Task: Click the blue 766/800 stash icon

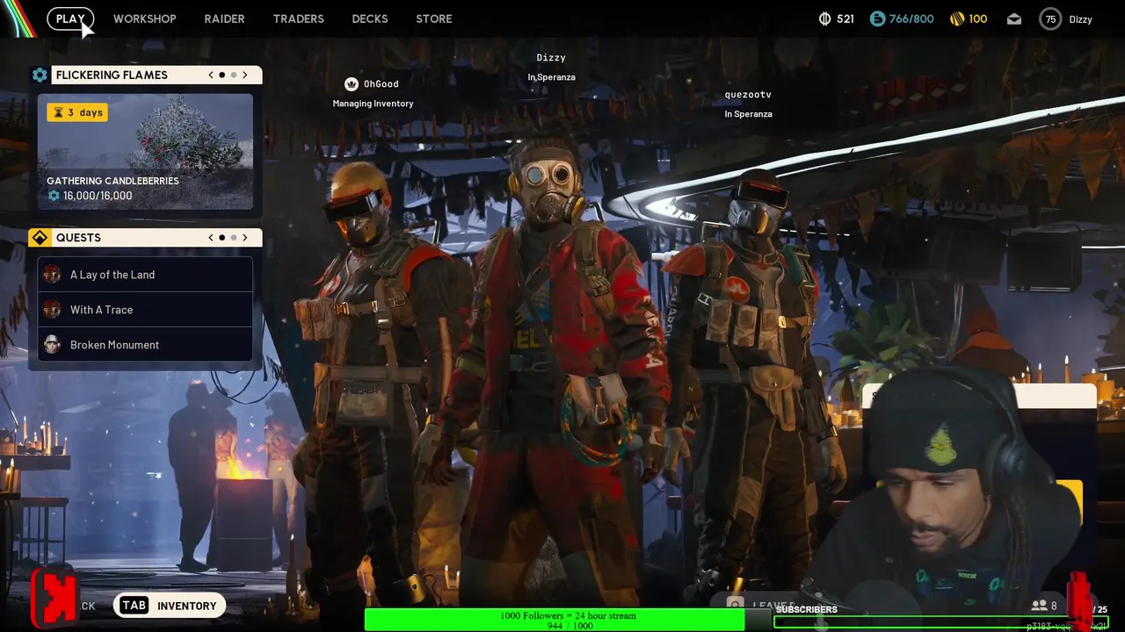Action: point(877,18)
